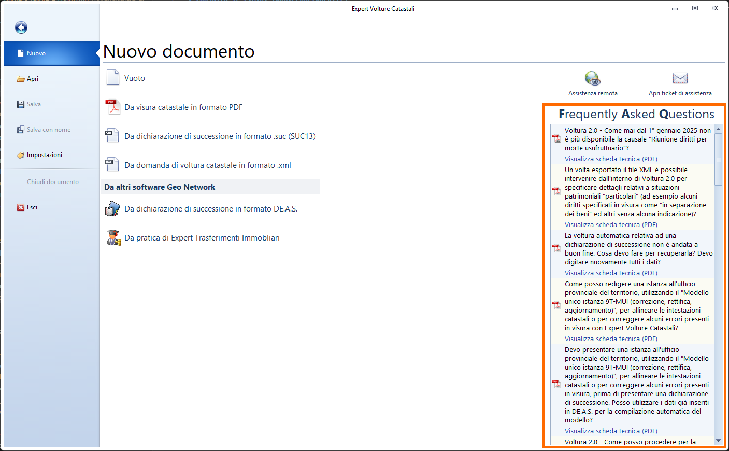729x451 pixels.
Task: Open PDF link for Riunione diritti FAQ
Action: coord(611,159)
